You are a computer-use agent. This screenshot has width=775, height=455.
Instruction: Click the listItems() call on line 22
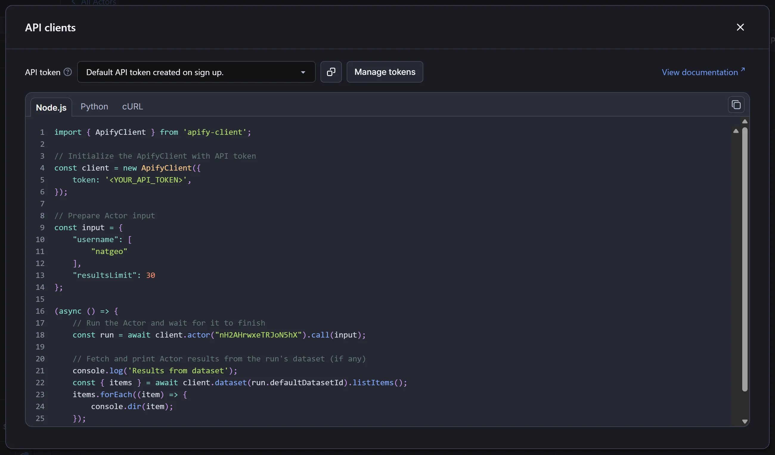377,383
